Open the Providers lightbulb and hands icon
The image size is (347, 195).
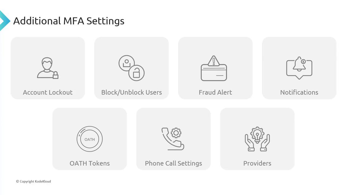(x=257, y=139)
